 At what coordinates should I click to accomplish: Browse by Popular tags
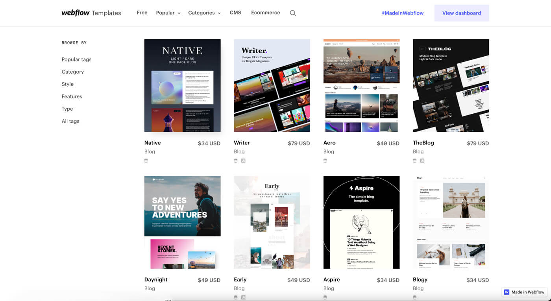click(76, 59)
